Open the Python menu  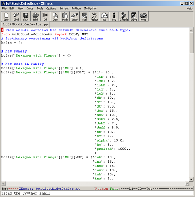(x=76, y=9)
